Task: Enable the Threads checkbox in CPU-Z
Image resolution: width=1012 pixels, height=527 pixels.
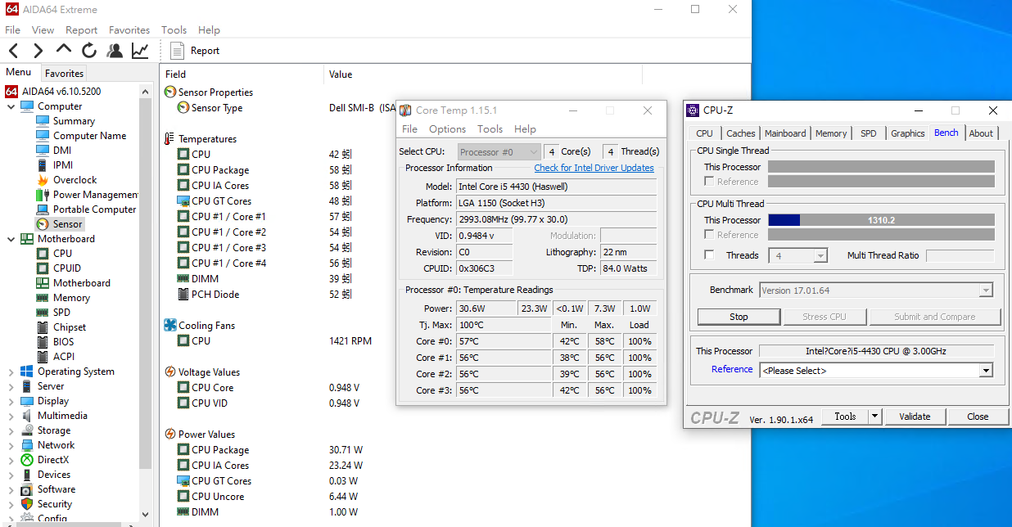Action: point(709,255)
